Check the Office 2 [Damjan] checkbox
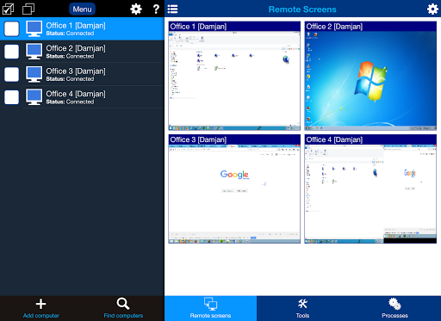 click(11, 52)
